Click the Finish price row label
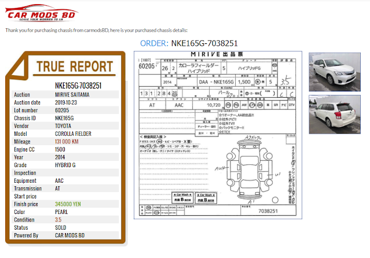The height and width of the screenshot is (258, 370). (26, 204)
